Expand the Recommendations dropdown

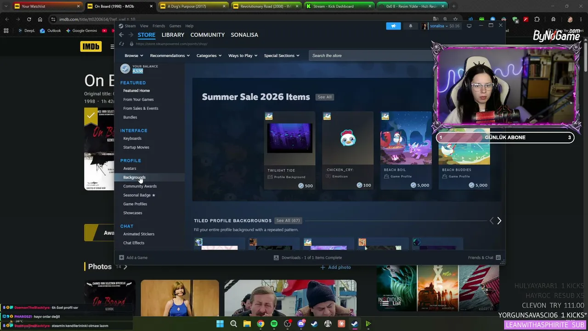170,56
